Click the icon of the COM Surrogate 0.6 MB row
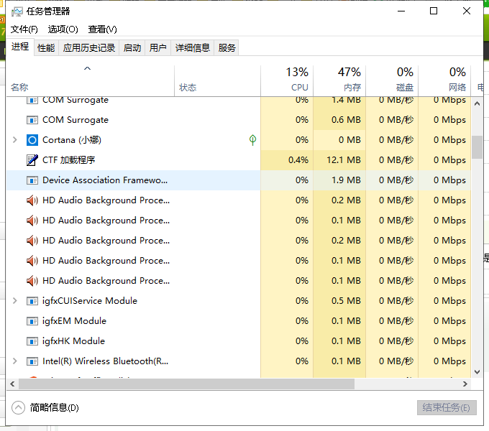The image size is (489, 431). coord(32,120)
